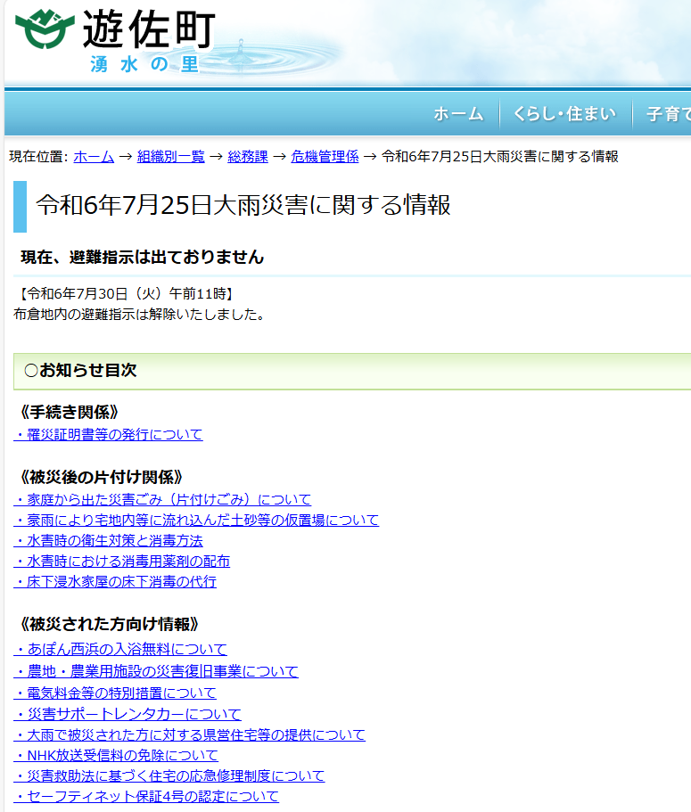
Task: Open 災害救助法に基づく住宅の応急修理制度 link
Action: pos(169,775)
